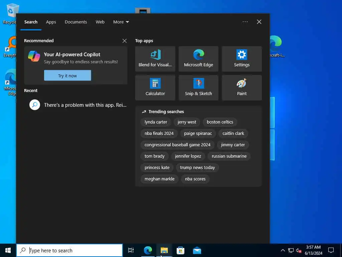This screenshot has height=257, width=342.
Task: Close the search panel
Action: (x=259, y=22)
